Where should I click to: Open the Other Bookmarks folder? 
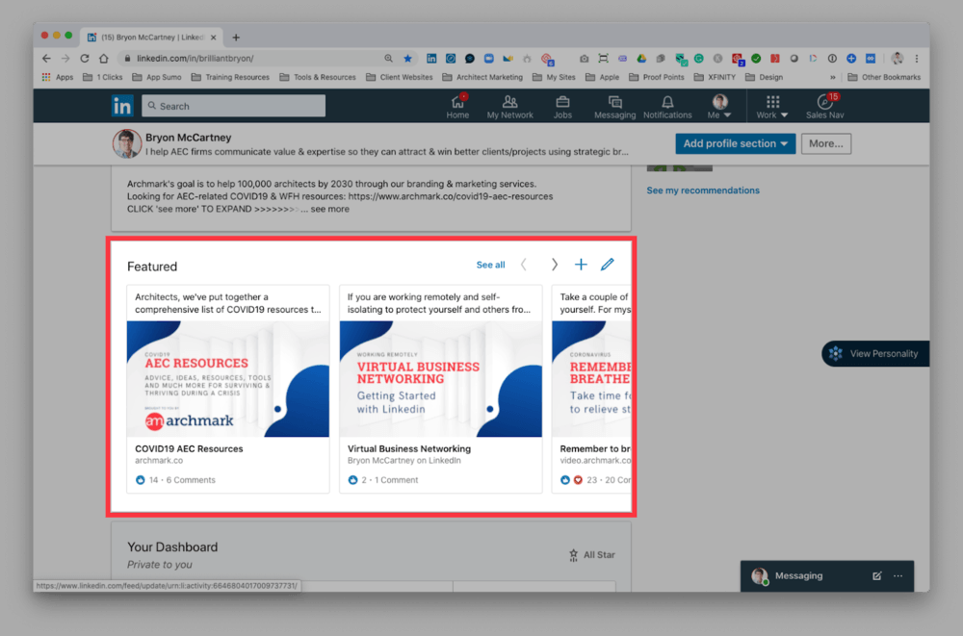(884, 77)
